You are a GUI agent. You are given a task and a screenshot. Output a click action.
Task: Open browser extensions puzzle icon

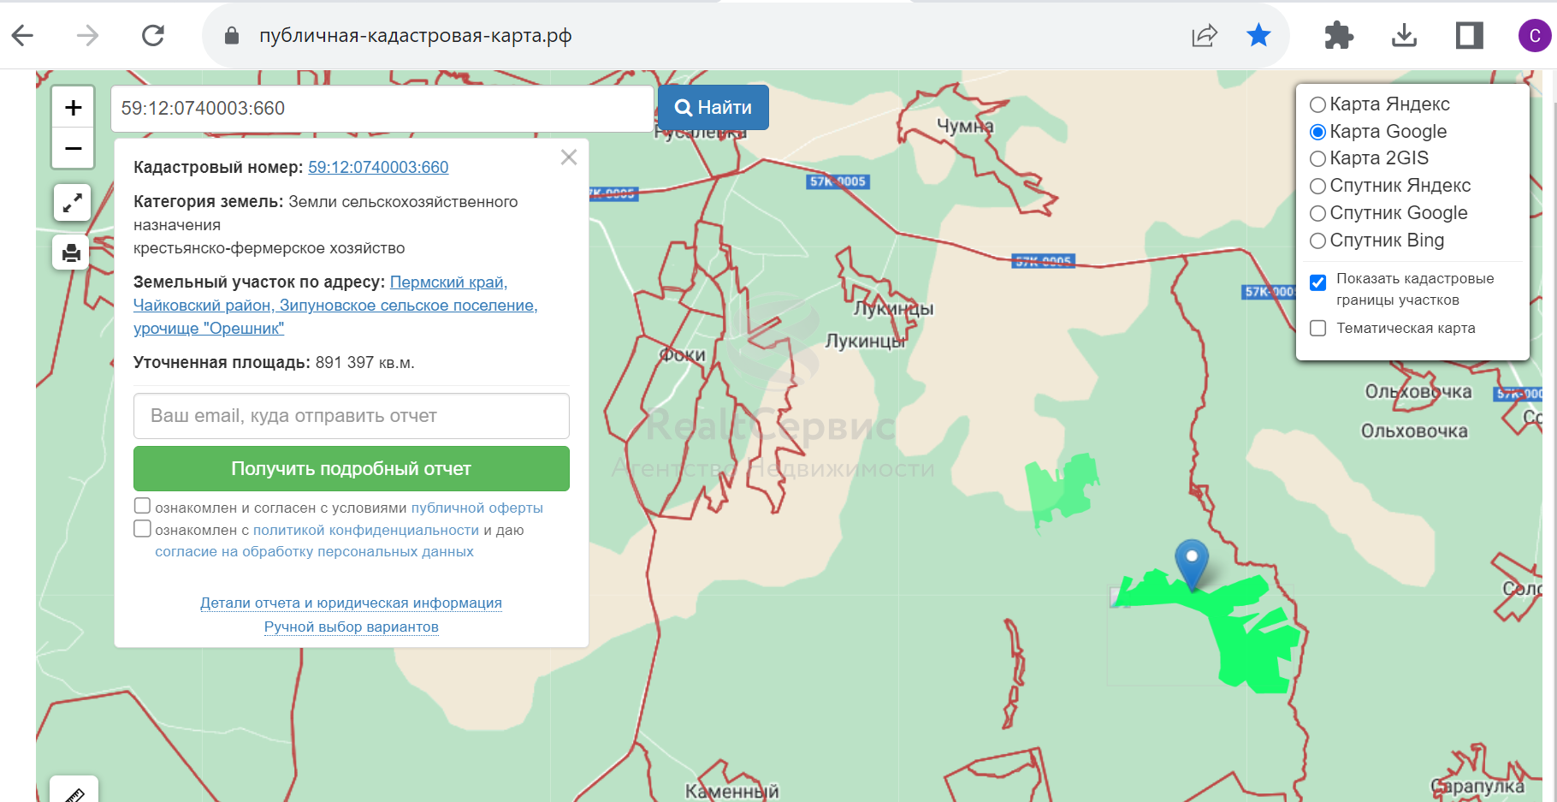click(1338, 35)
